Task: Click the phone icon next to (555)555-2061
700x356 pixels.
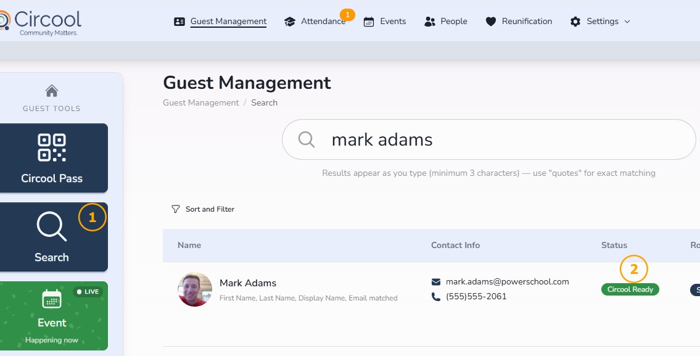Action: click(436, 297)
